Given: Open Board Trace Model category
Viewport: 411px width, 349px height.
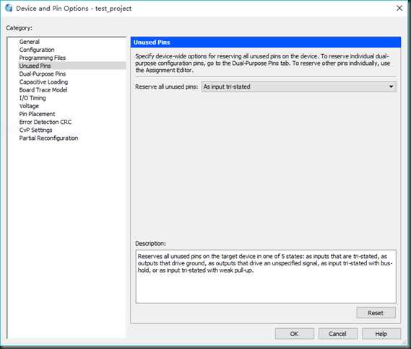Looking at the screenshot, I should (x=43, y=90).
